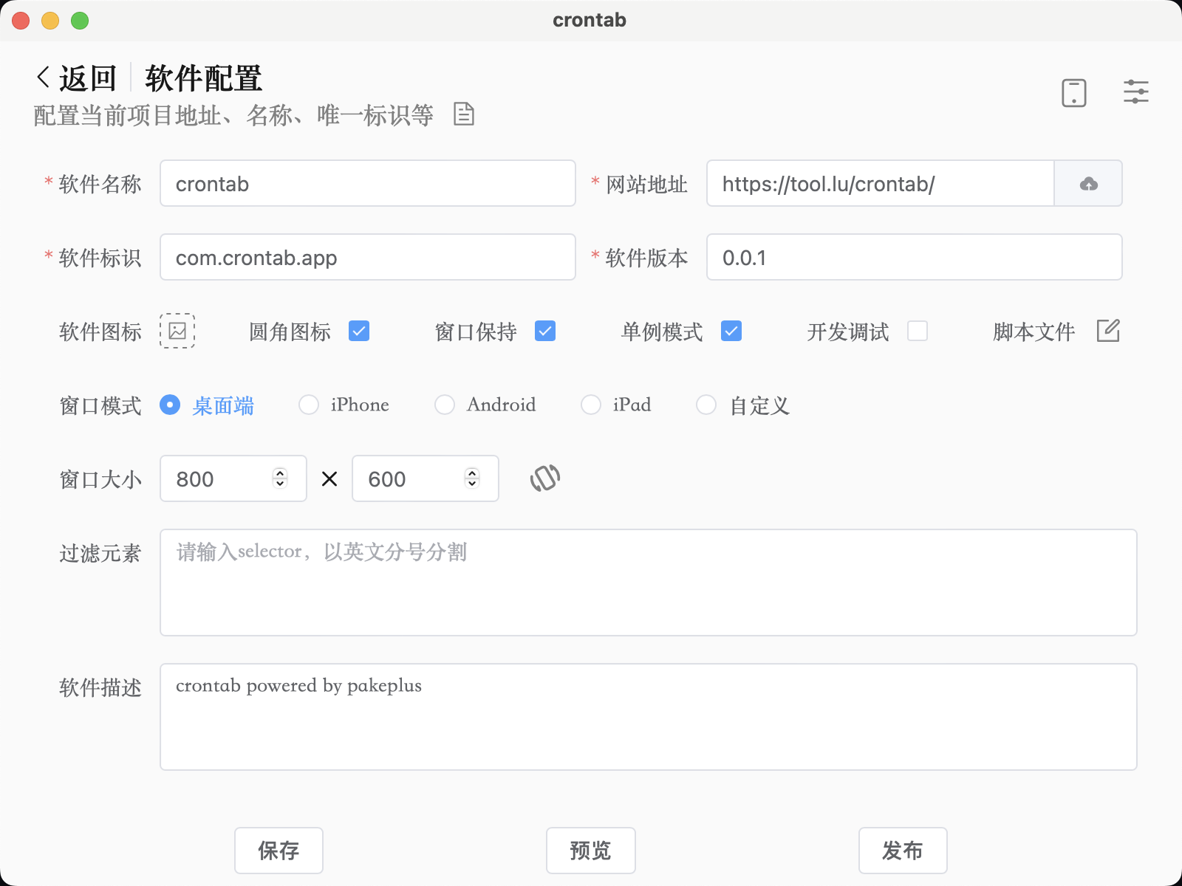
Task: Click the mobile device icon at top right
Action: tap(1073, 93)
